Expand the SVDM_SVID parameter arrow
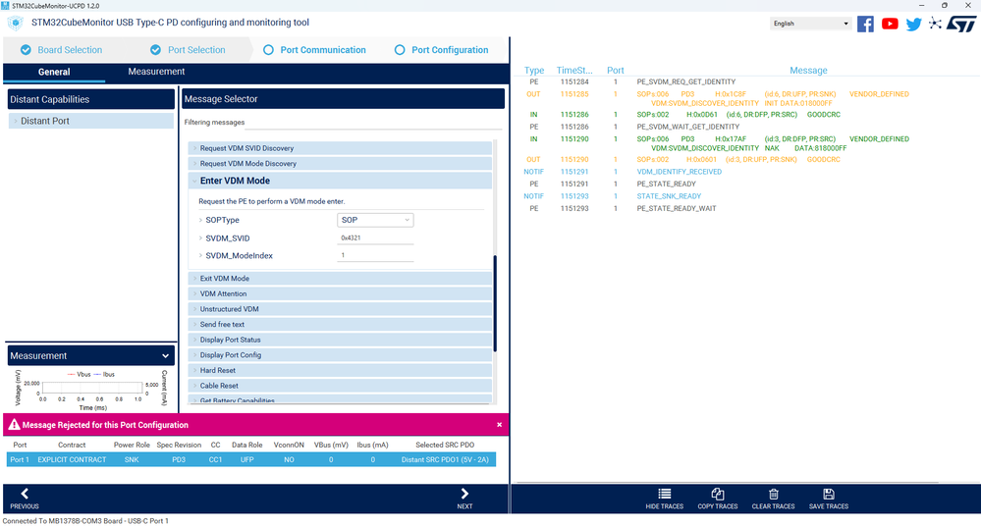 [200, 238]
